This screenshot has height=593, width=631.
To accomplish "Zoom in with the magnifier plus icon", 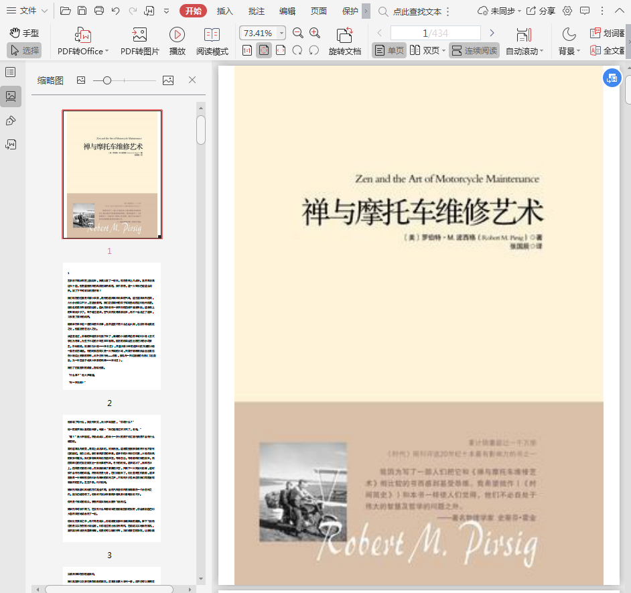I will click(315, 33).
